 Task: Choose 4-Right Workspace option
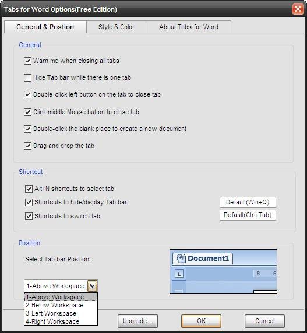61,321
